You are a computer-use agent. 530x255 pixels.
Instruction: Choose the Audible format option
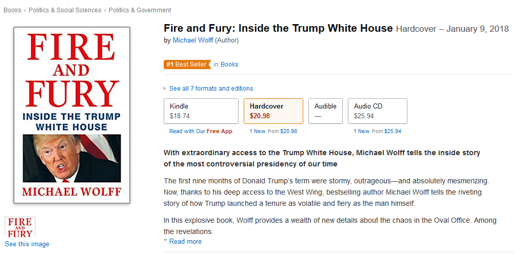click(x=325, y=111)
